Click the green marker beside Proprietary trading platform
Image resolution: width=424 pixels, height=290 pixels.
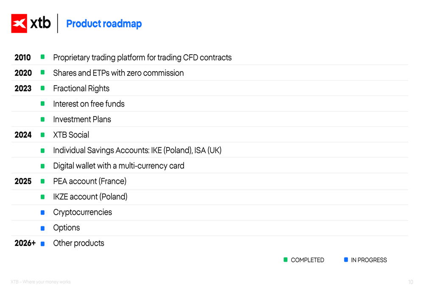pyautogui.click(x=42, y=57)
